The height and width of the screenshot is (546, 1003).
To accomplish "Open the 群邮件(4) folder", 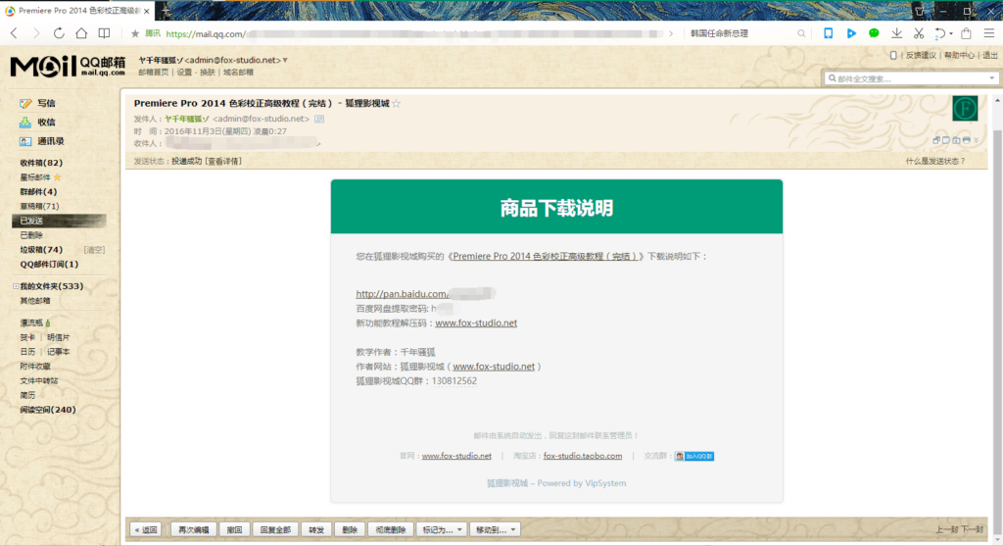I will [x=38, y=192].
